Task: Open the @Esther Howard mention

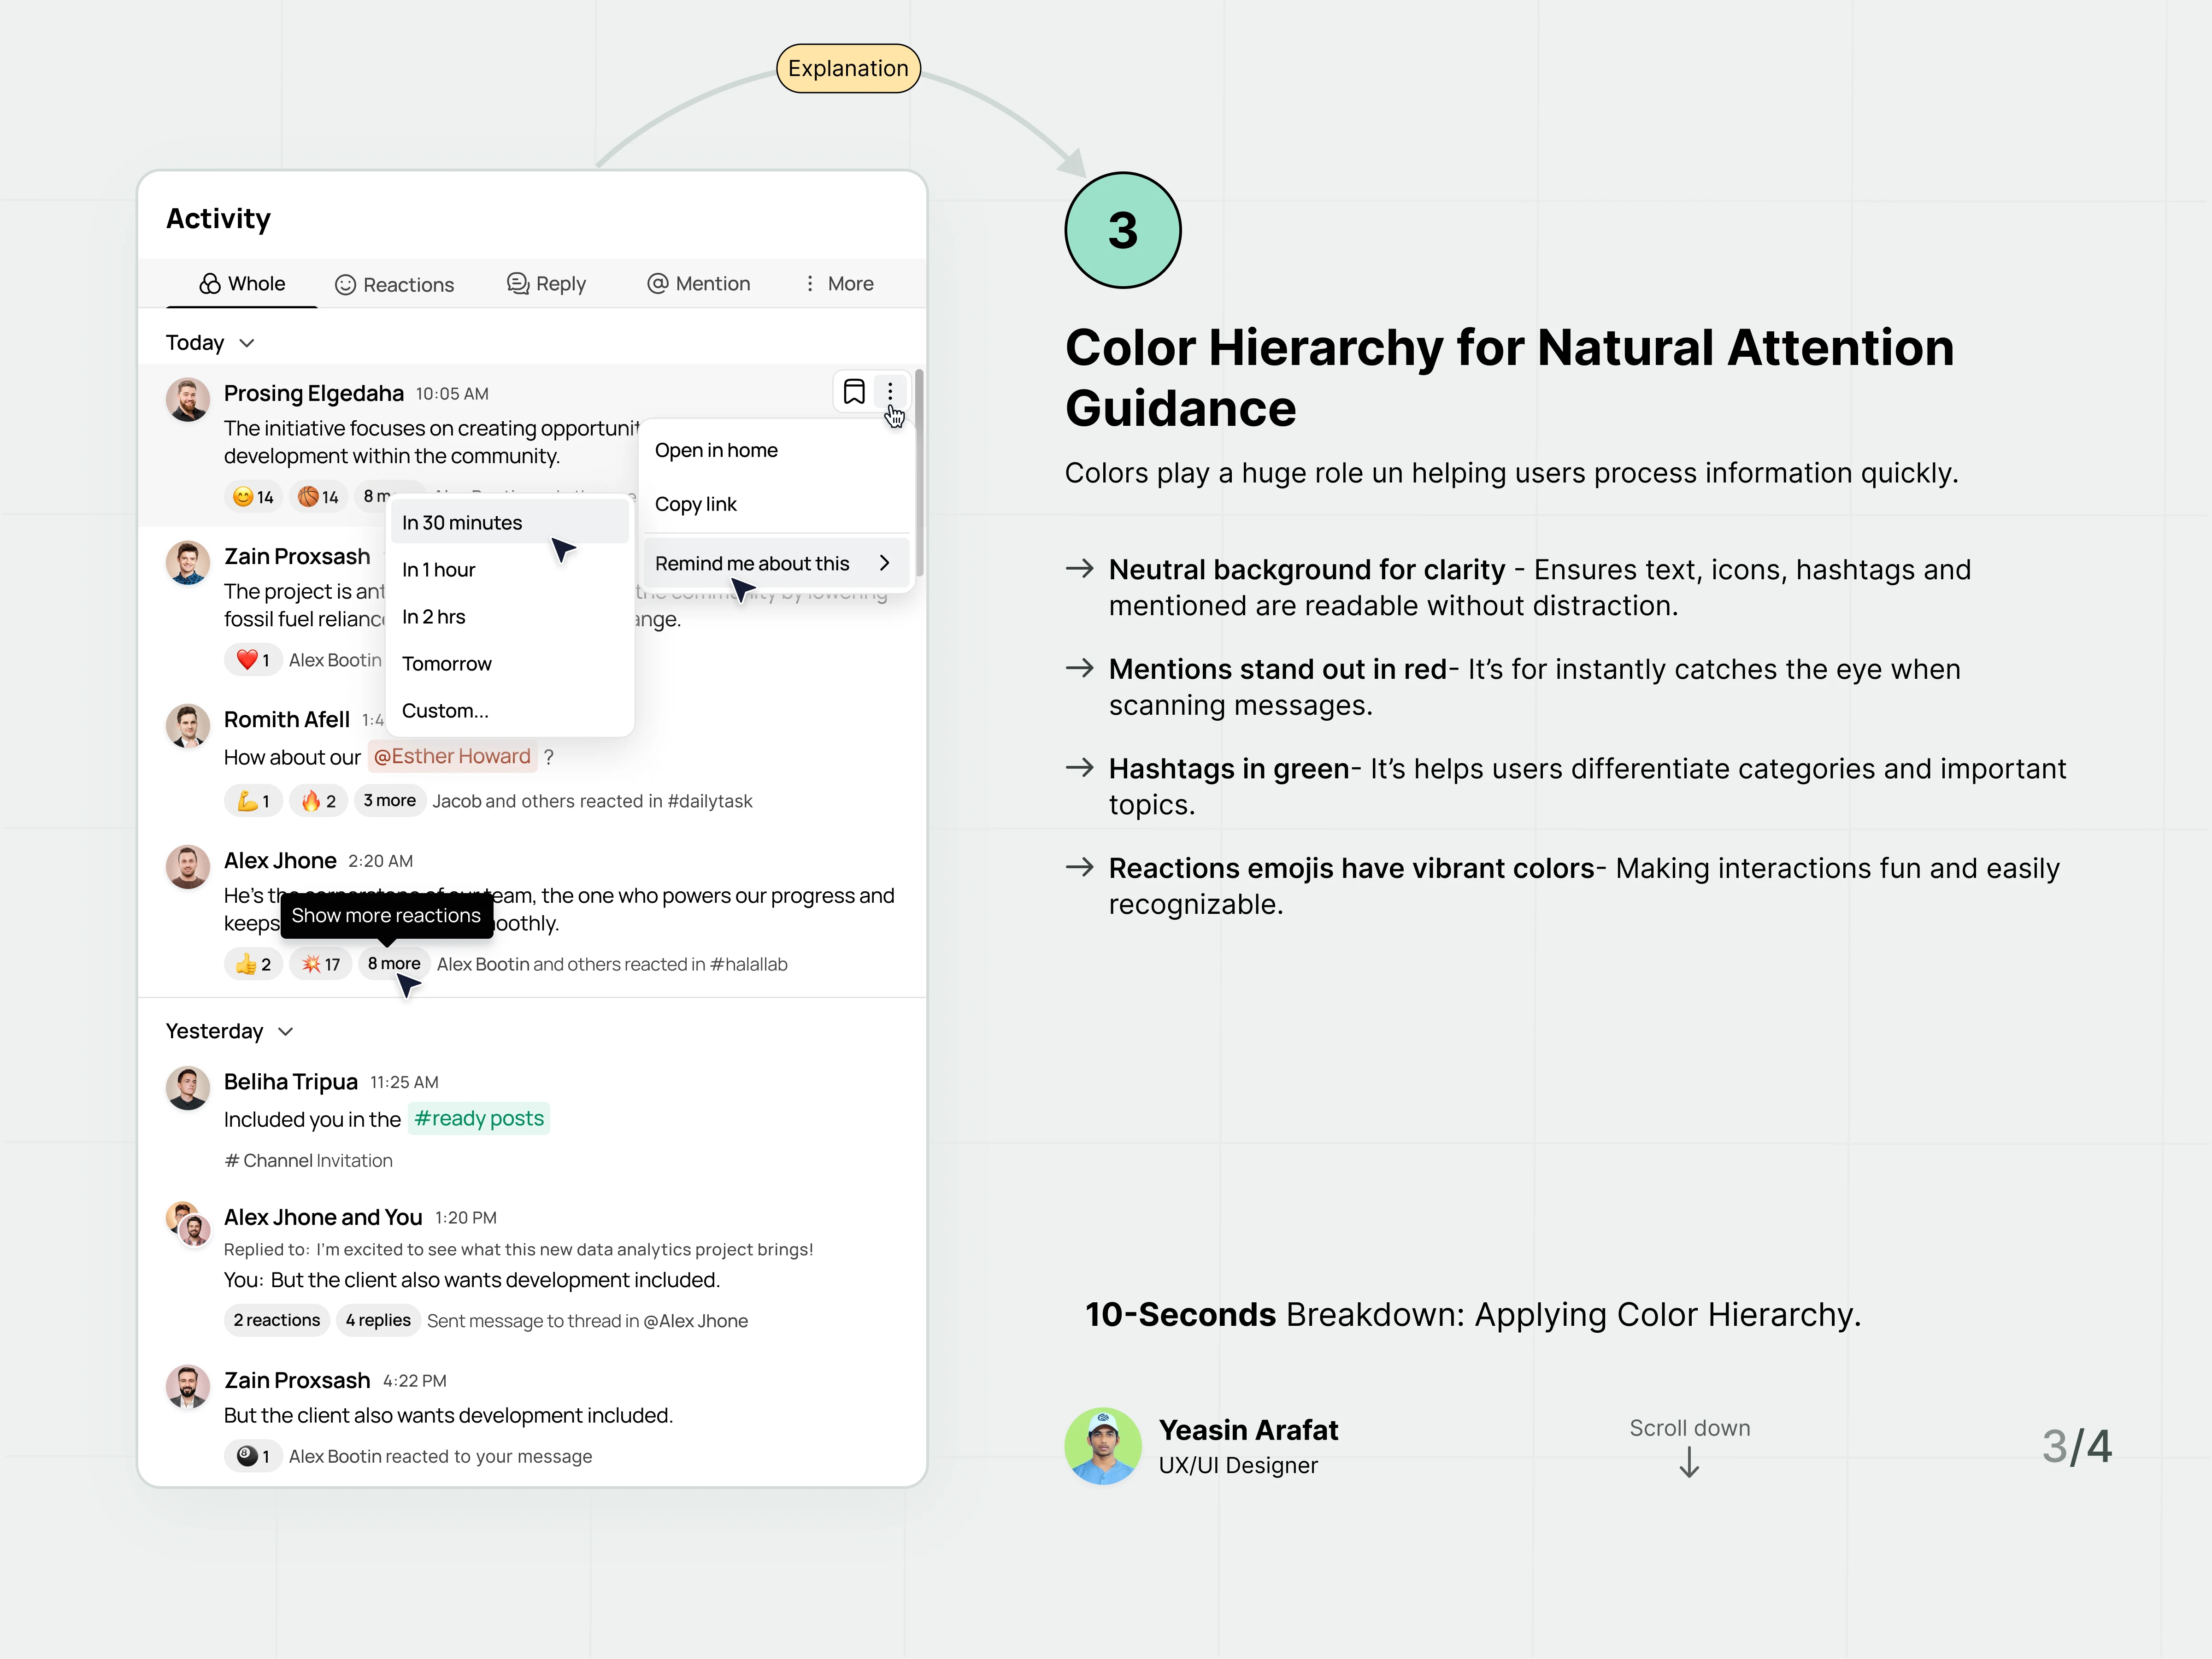Action: point(452,756)
